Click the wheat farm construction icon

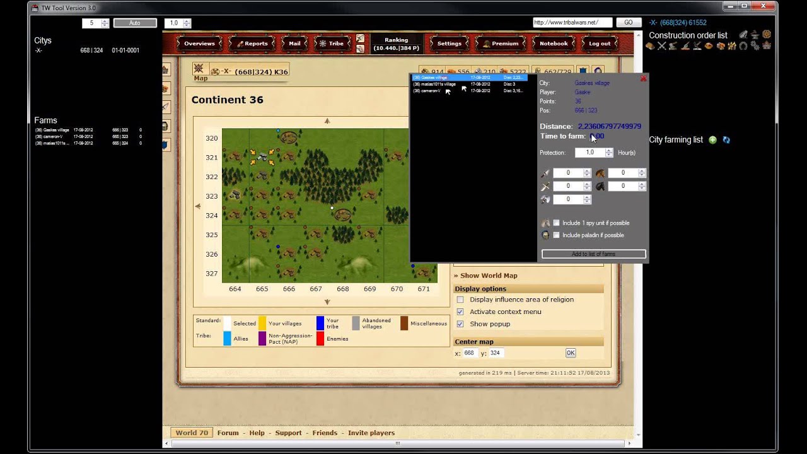(x=732, y=45)
